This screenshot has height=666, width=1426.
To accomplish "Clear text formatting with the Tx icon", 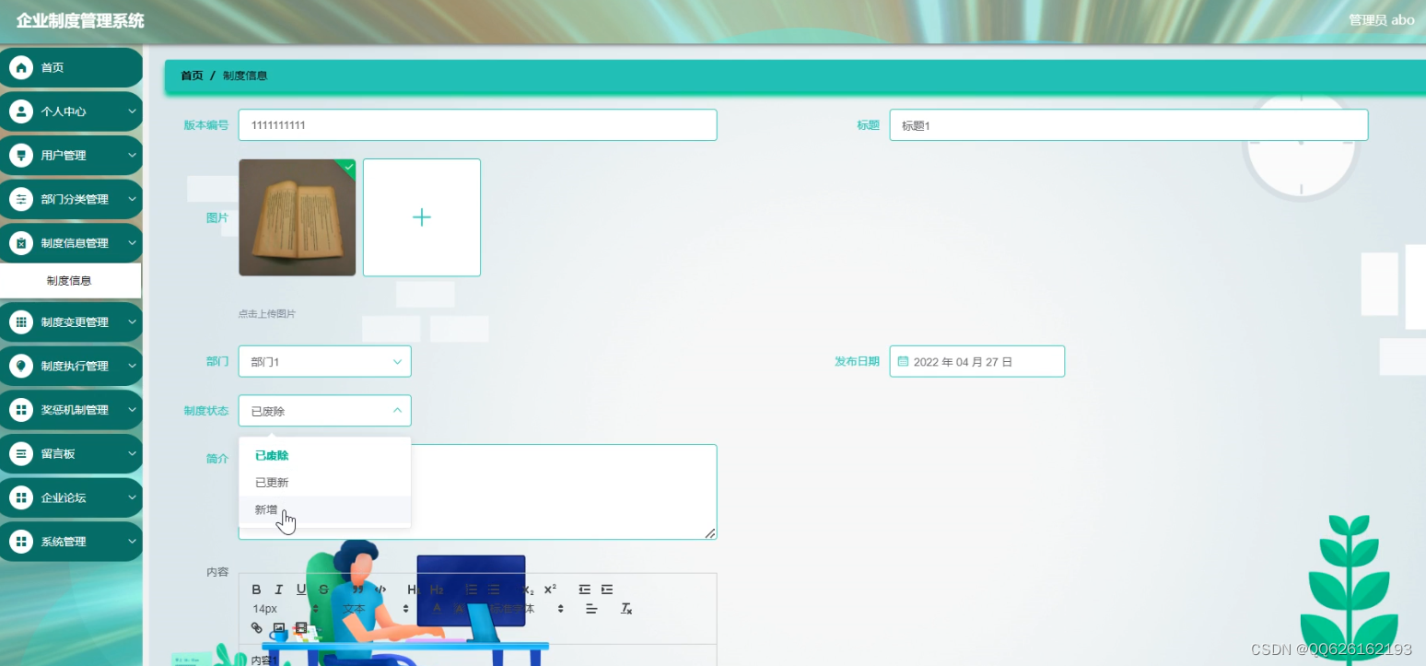I will (625, 609).
